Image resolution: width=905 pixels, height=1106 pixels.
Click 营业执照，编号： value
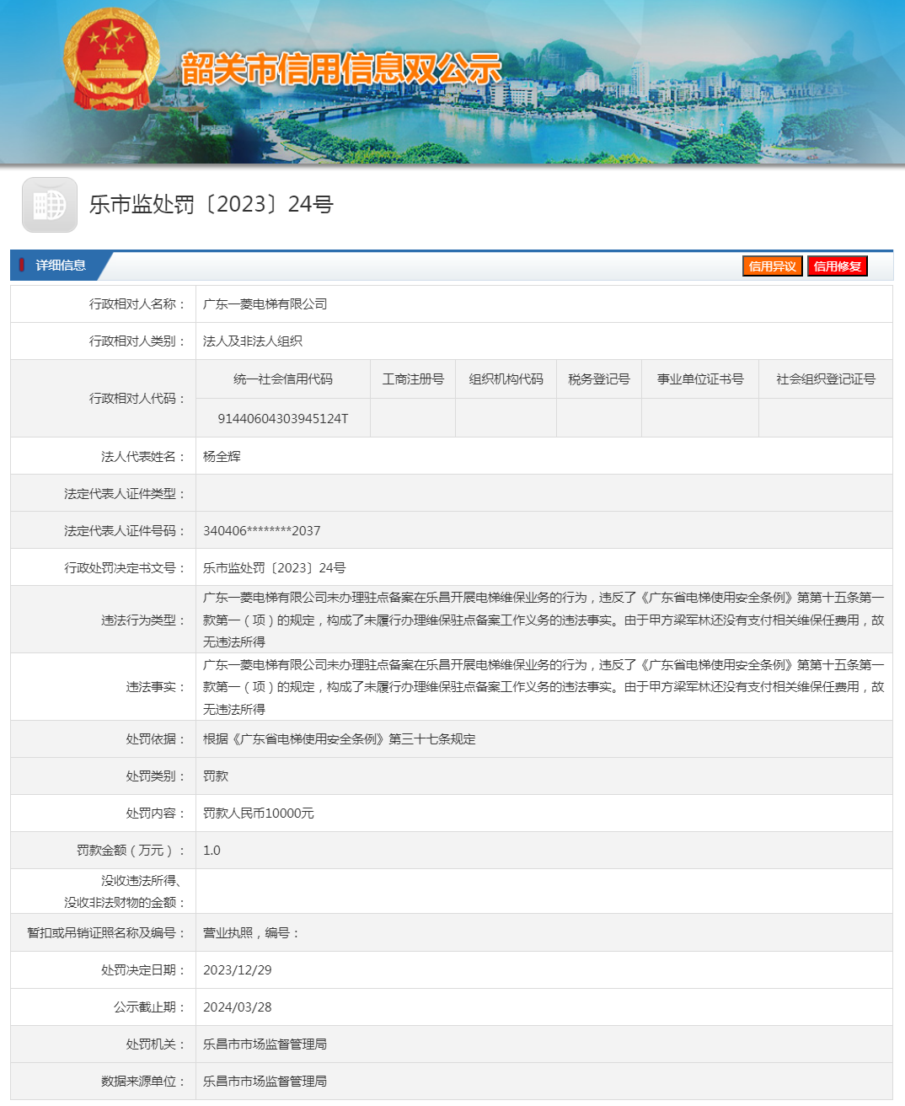(252, 933)
